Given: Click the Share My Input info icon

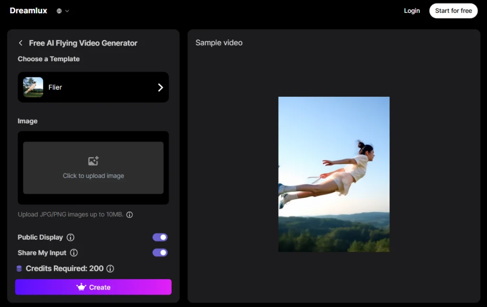Looking at the screenshot, I should (x=74, y=253).
